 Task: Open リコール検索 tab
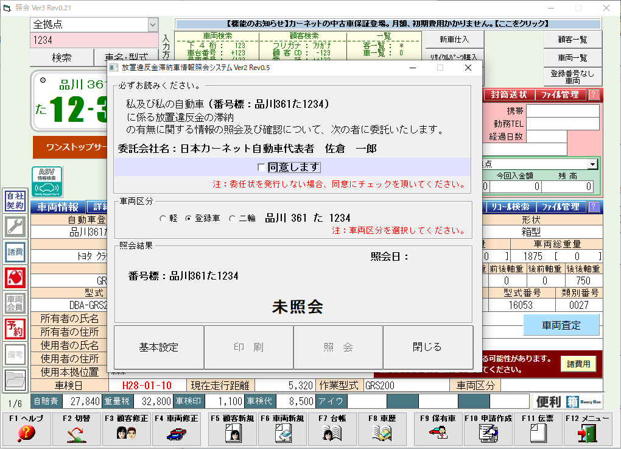click(511, 207)
